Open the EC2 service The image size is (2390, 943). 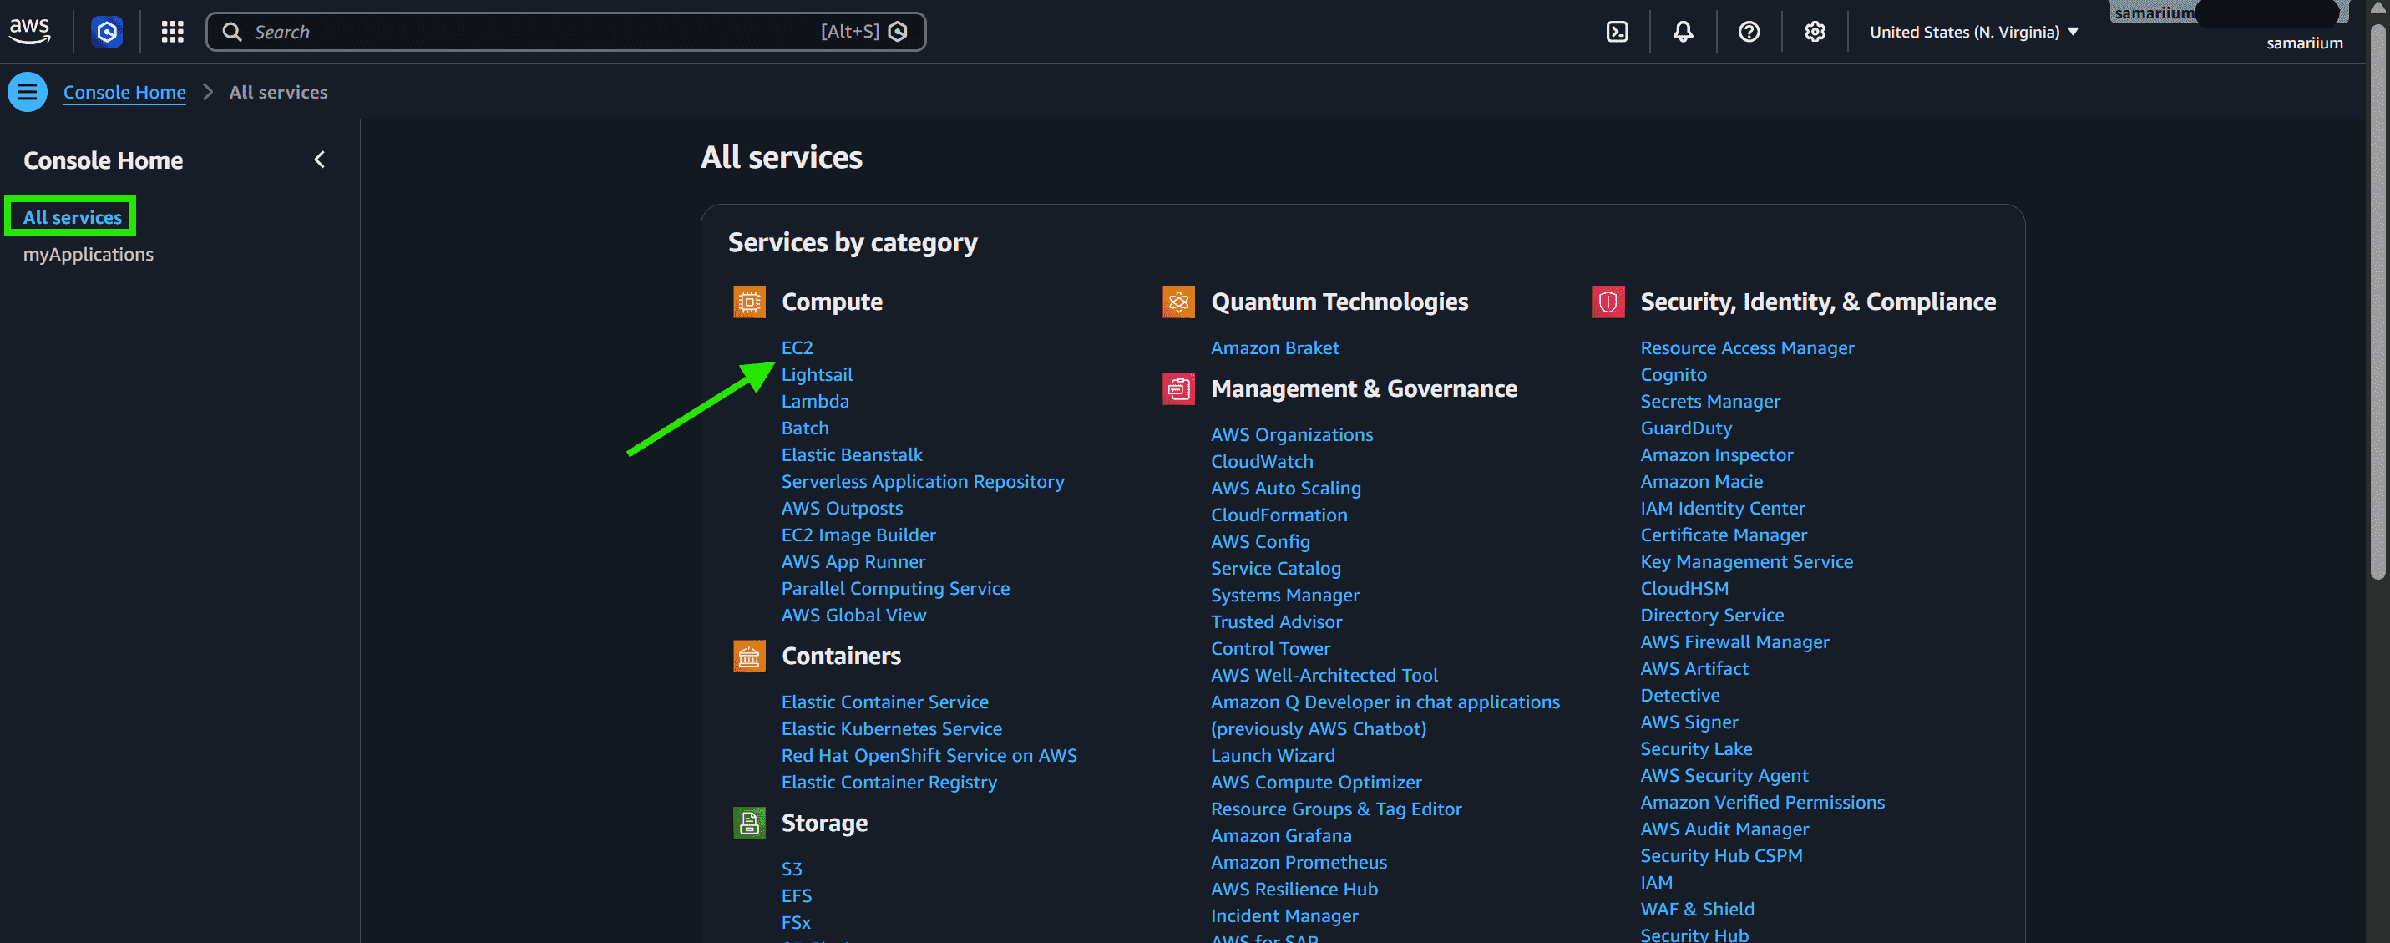point(797,348)
